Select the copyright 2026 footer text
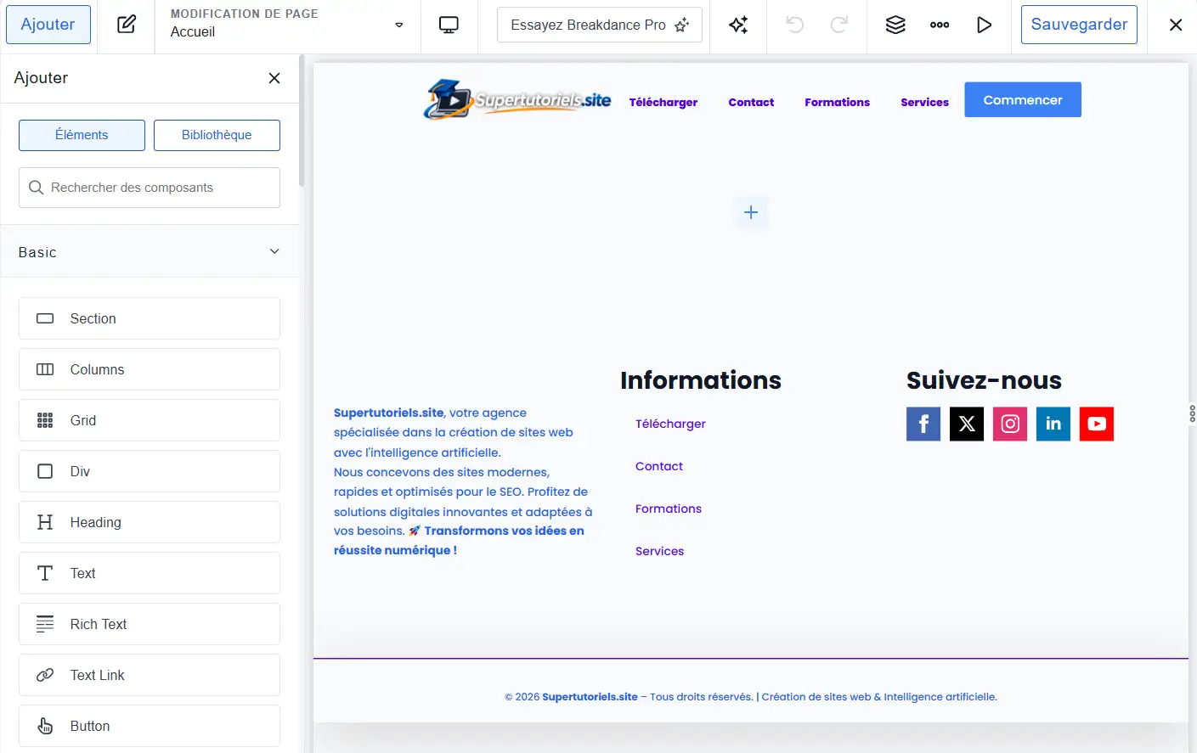Viewport: 1197px width, 753px height. 751,697
